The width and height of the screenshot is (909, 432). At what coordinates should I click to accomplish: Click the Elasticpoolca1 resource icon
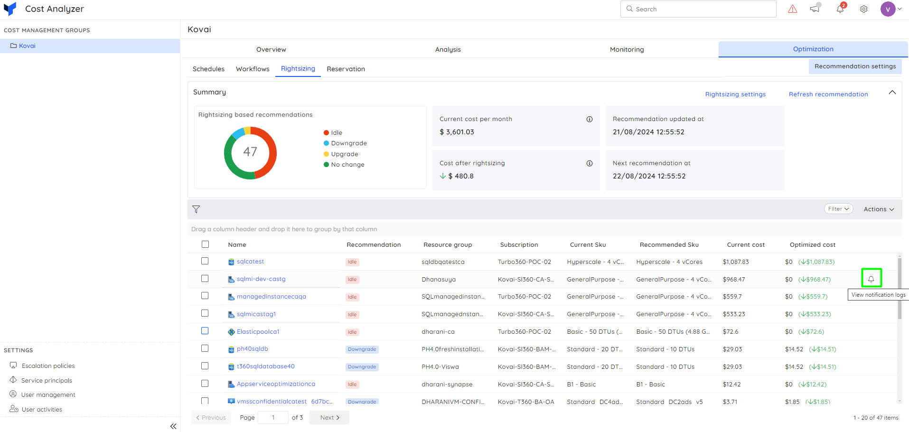click(x=231, y=332)
